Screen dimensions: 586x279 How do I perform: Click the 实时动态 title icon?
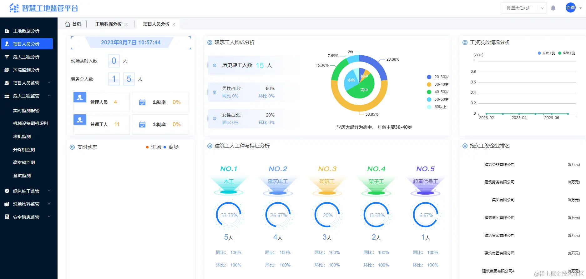pos(72,147)
